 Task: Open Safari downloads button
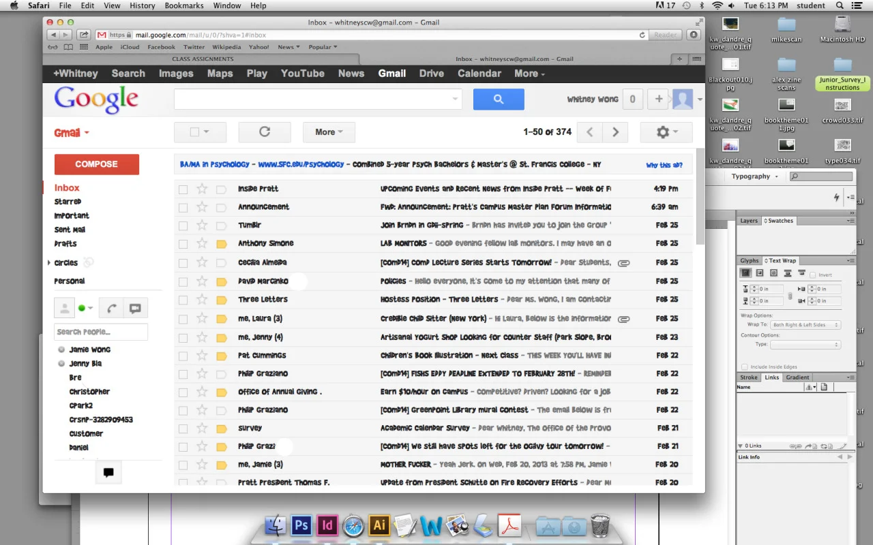(x=694, y=35)
